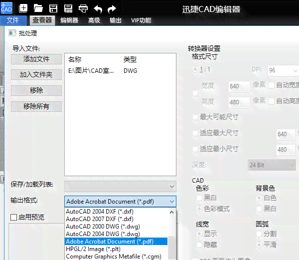Choose HPGL/2 Image (*.plt) format

(x=116, y=249)
